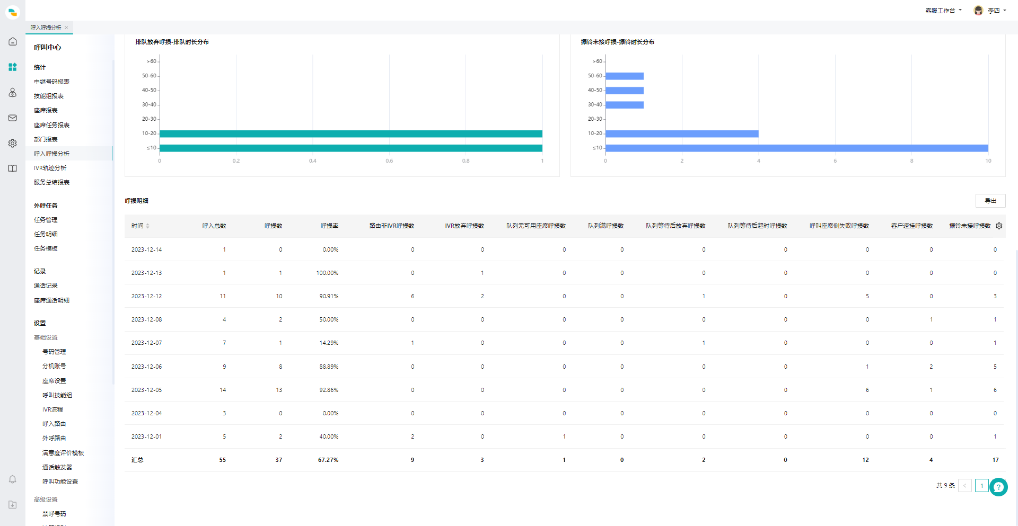This screenshot has width=1018, height=526.
Task: Click the 2023-12-01 date cell
Action: click(x=147, y=436)
